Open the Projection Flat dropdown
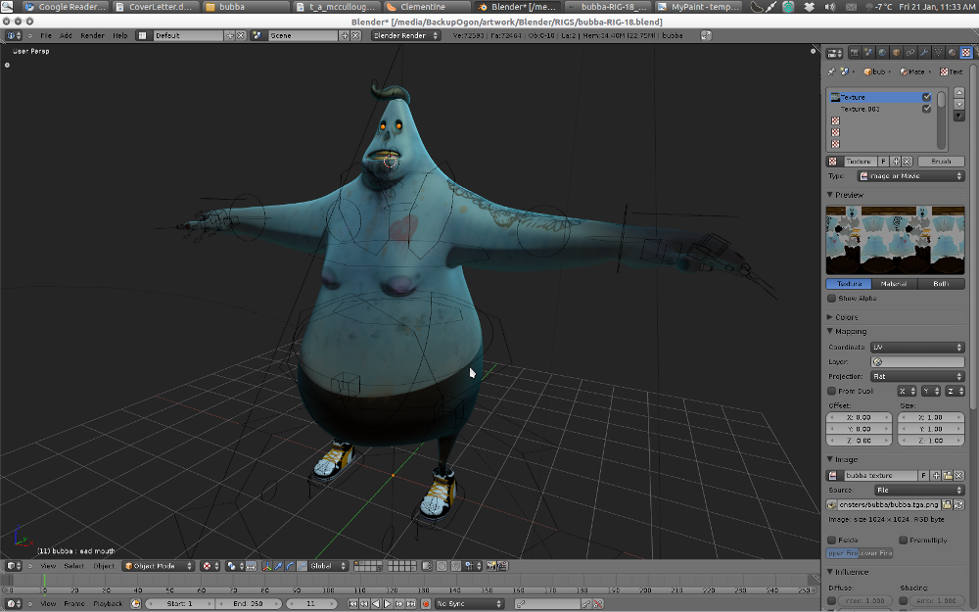 pos(917,376)
